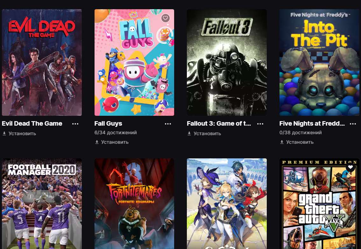This screenshot has width=361, height=249.
Task: Select the Genshin Impact anime characters cover
Action: click(x=227, y=204)
